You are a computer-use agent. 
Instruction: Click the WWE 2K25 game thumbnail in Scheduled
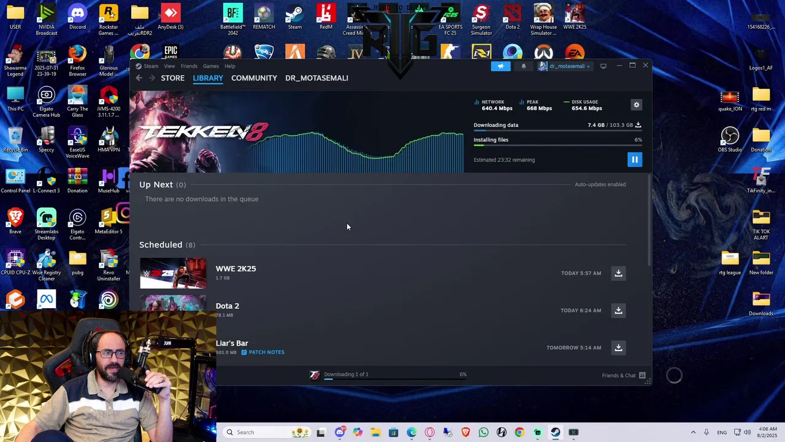(173, 273)
